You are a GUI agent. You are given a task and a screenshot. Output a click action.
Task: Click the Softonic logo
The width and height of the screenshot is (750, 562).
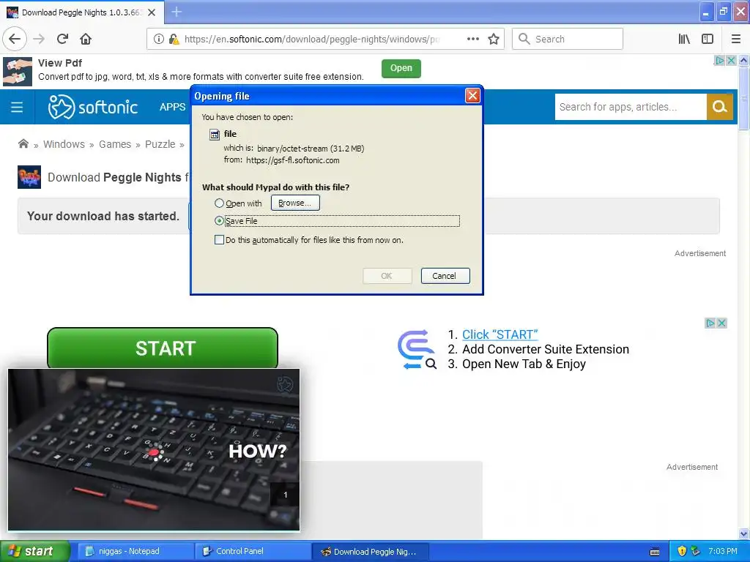93,107
